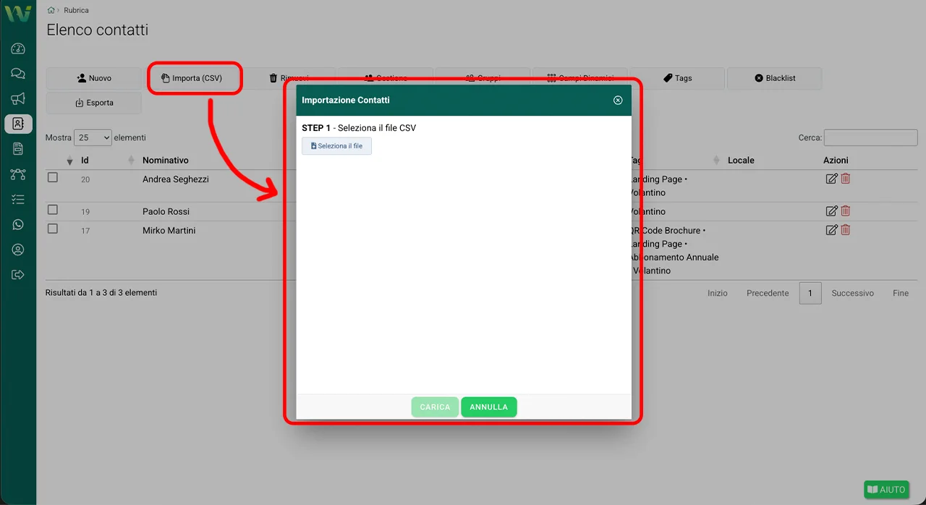Viewport: 926px width, 505px height.
Task: Sort contacts by the Nominativo column
Action: (166, 160)
